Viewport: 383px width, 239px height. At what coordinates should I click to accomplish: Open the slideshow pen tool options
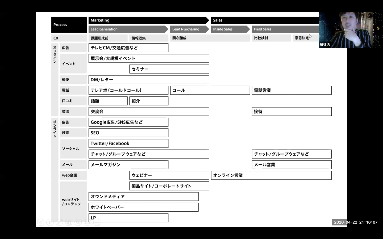point(59,222)
